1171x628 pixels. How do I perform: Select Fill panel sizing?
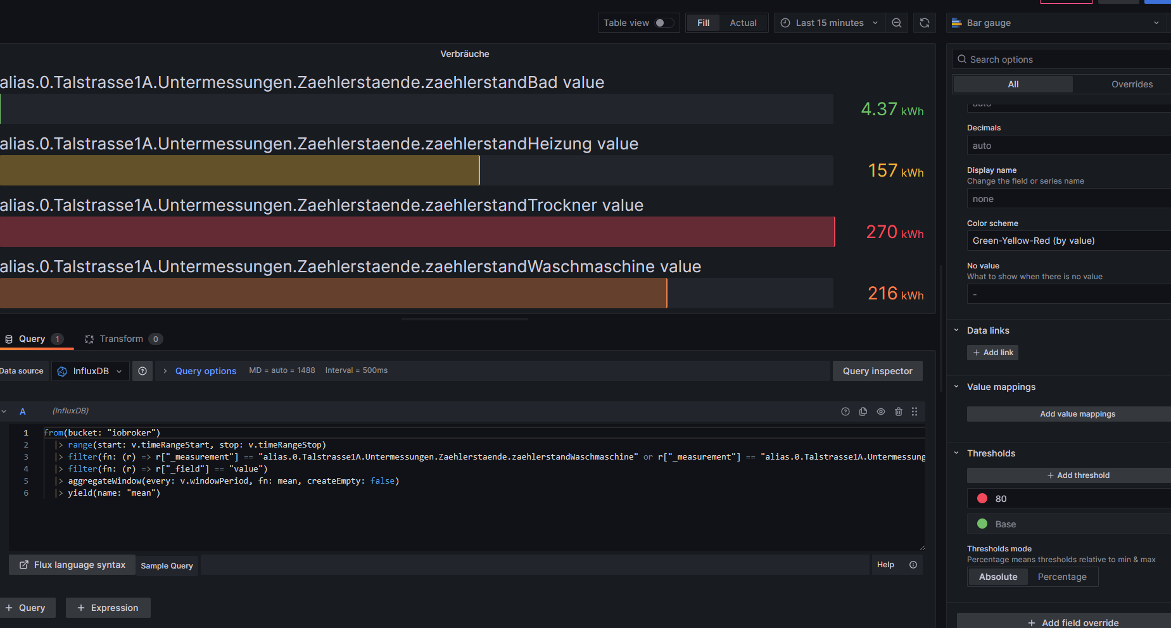click(x=703, y=23)
